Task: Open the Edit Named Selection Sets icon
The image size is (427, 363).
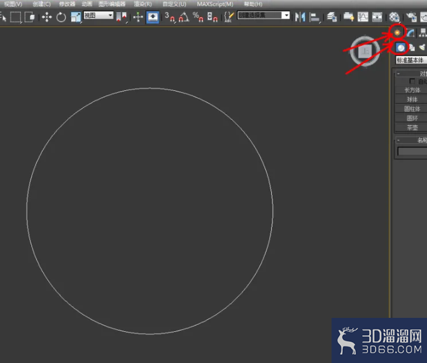Action: (x=228, y=17)
